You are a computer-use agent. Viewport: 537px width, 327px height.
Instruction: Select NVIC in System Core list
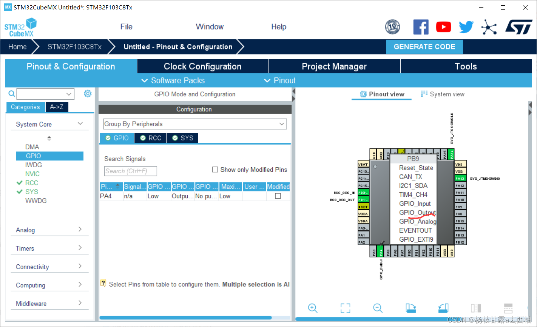pos(32,174)
